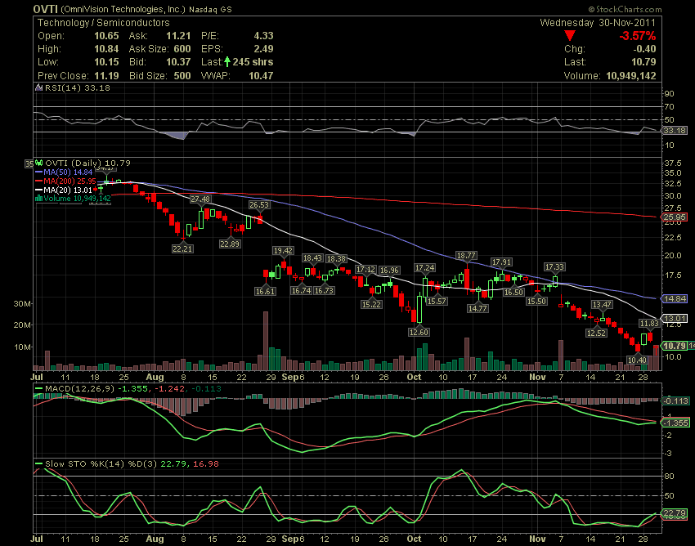This screenshot has height=546, width=695.
Task: Click the MA(200) 25.95 legend entry
Action: pyautogui.click(x=69, y=181)
